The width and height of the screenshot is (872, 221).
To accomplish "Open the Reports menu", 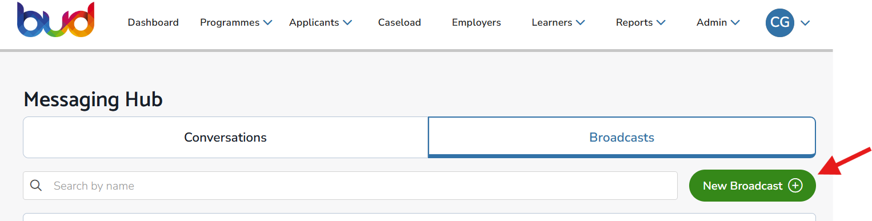I will tap(634, 23).
